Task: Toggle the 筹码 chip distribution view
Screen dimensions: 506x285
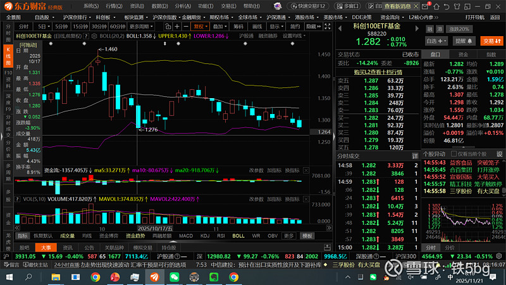Action: [238, 27]
